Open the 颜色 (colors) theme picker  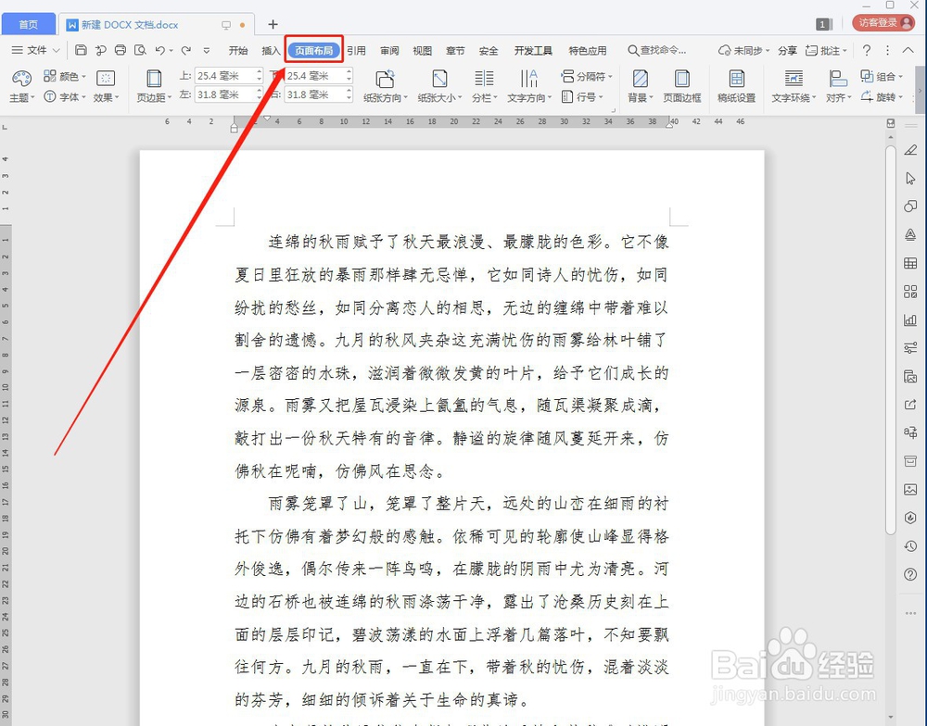63,76
